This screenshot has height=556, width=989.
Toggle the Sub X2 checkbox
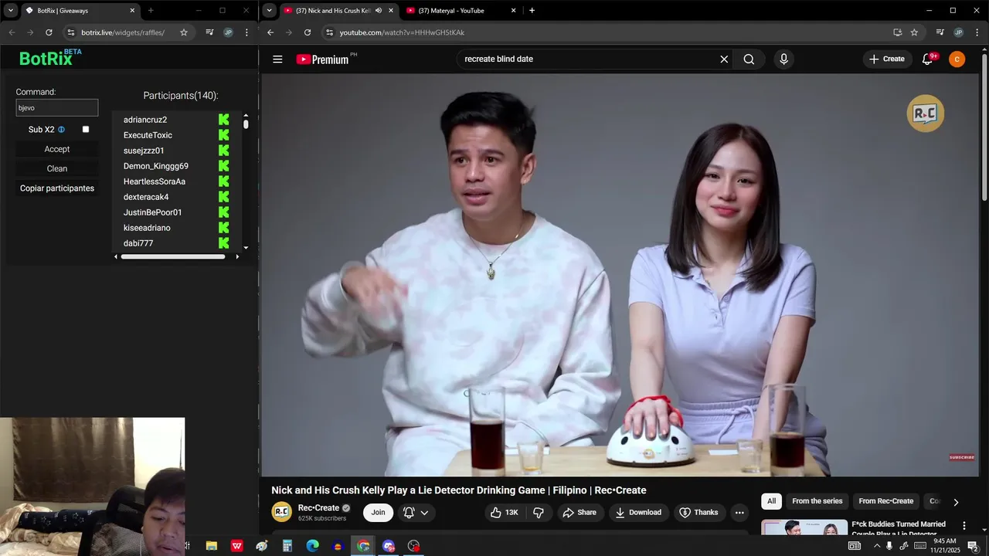(x=86, y=130)
